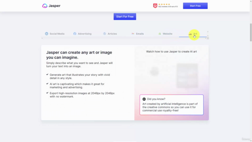This screenshot has width=252, height=142.
Task: Click 'Simply describe what you want' paragraph
Action: [80, 65]
